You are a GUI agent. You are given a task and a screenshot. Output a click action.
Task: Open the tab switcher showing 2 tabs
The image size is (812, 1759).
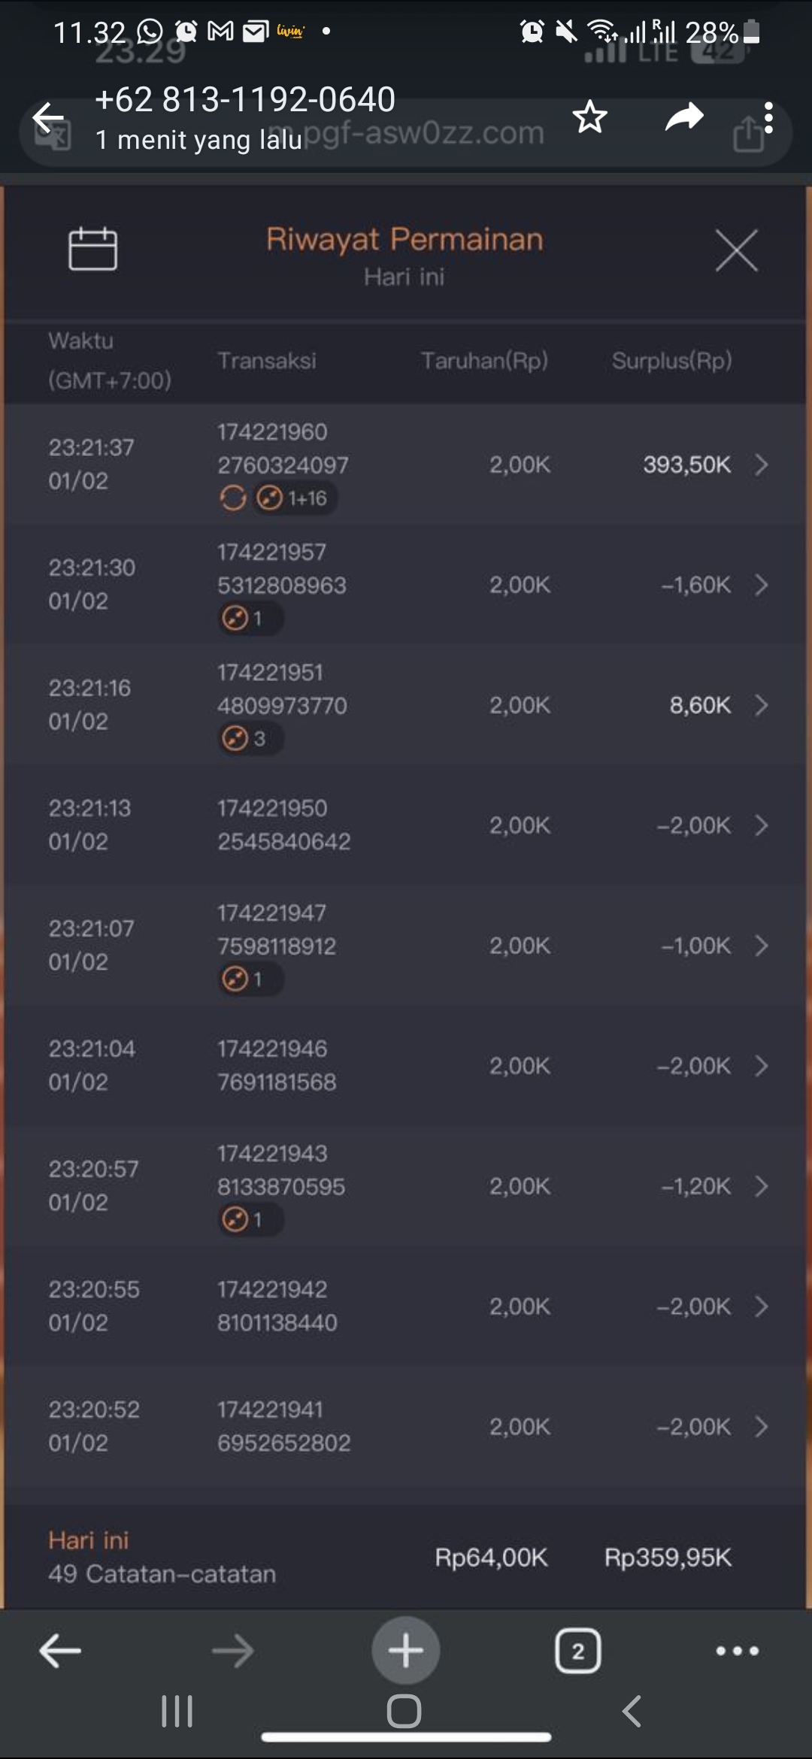577,1651
